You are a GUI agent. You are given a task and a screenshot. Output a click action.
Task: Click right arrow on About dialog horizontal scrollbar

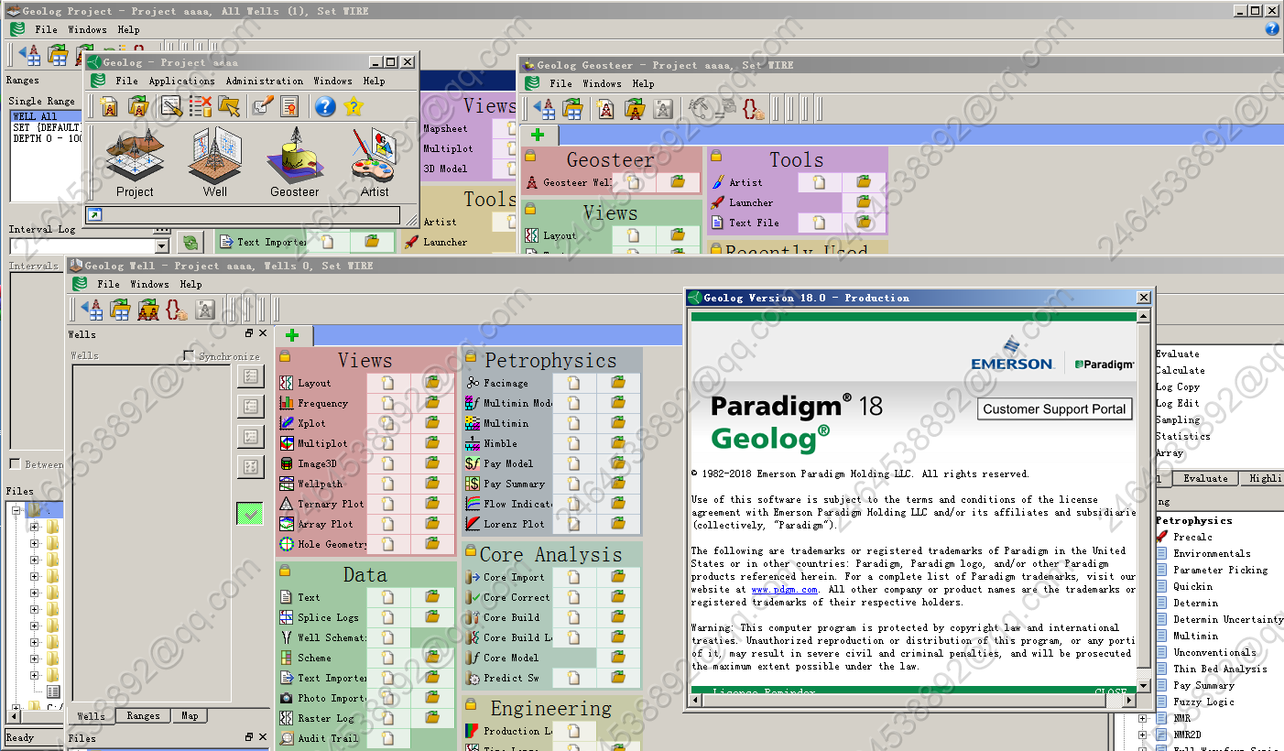1129,701
